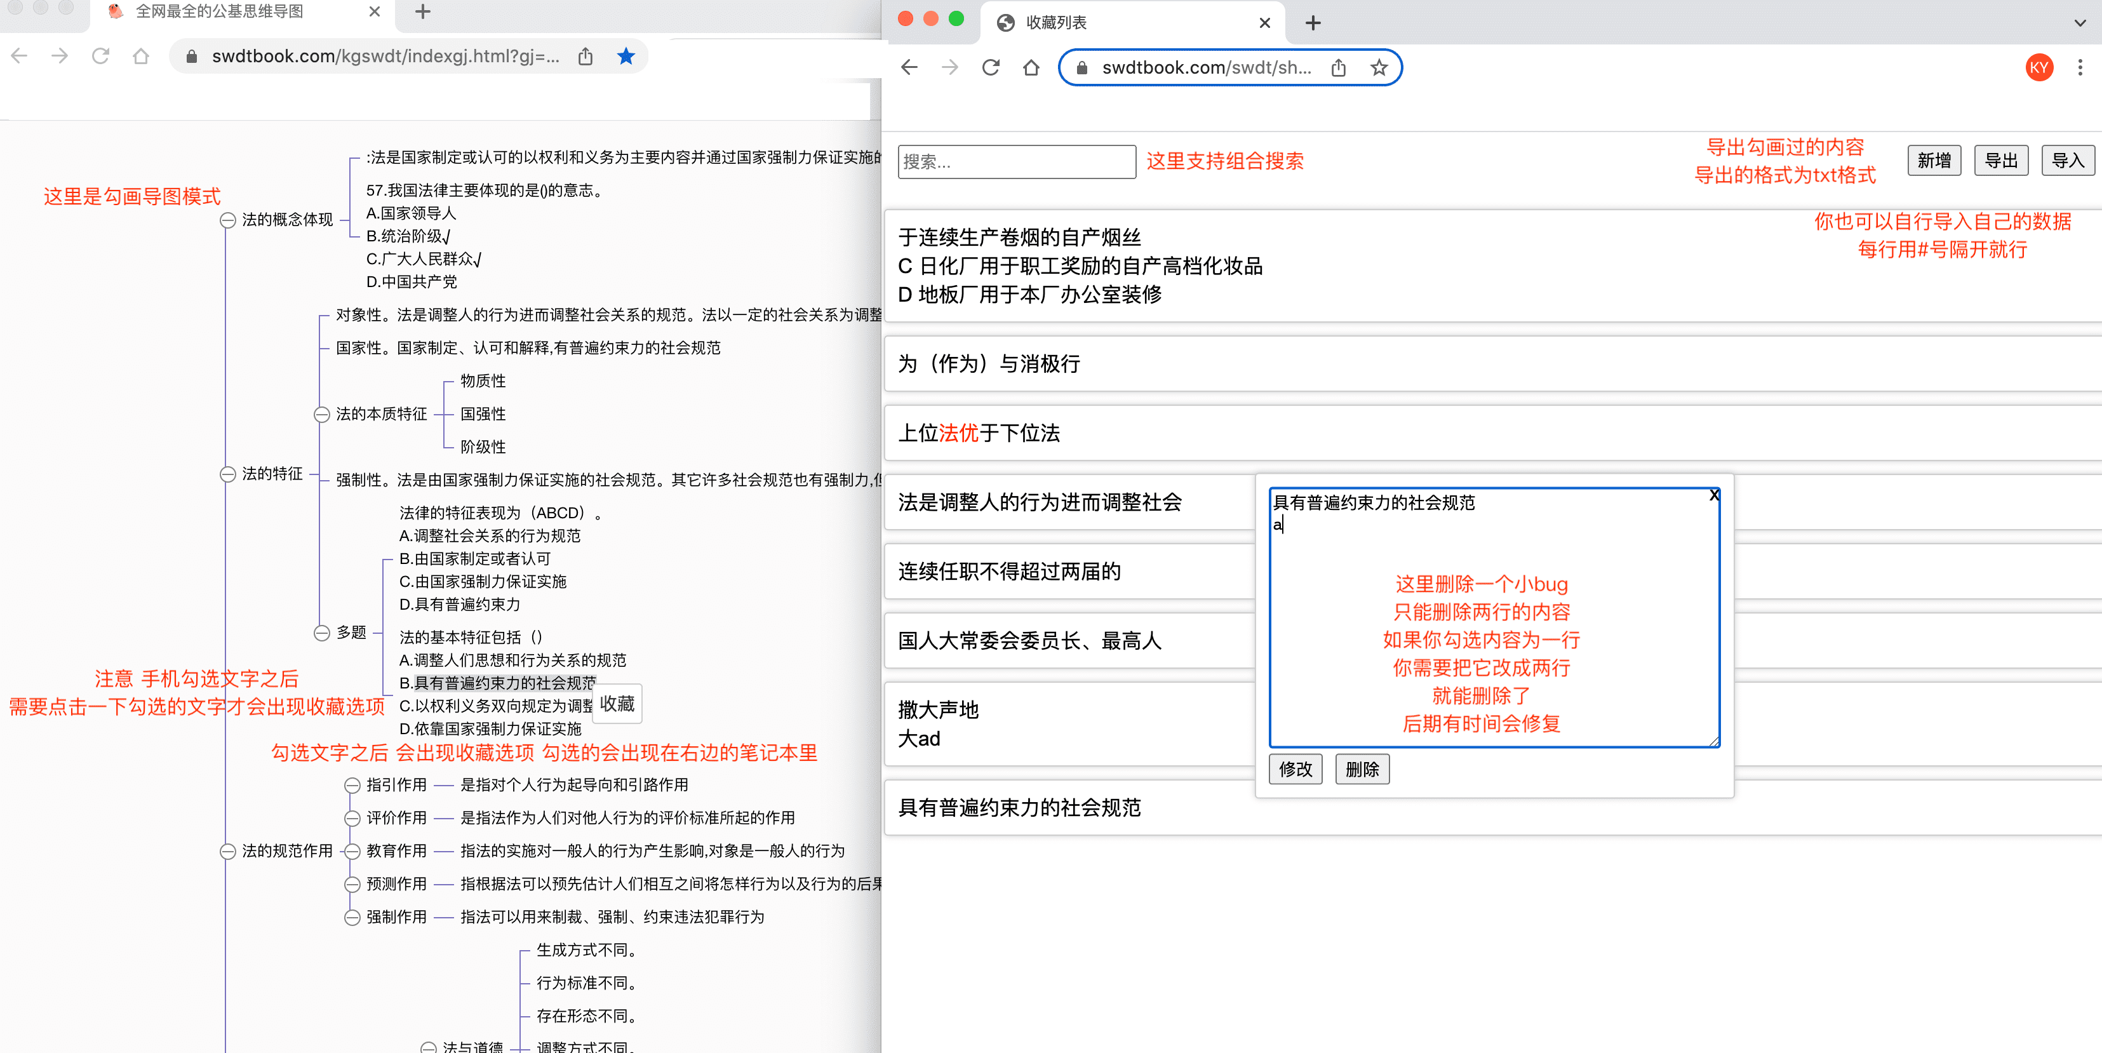This screenshot has width=2102, height=1053.
Task: Click inside the note editing textarea
Action: [x=1494, y=617]
